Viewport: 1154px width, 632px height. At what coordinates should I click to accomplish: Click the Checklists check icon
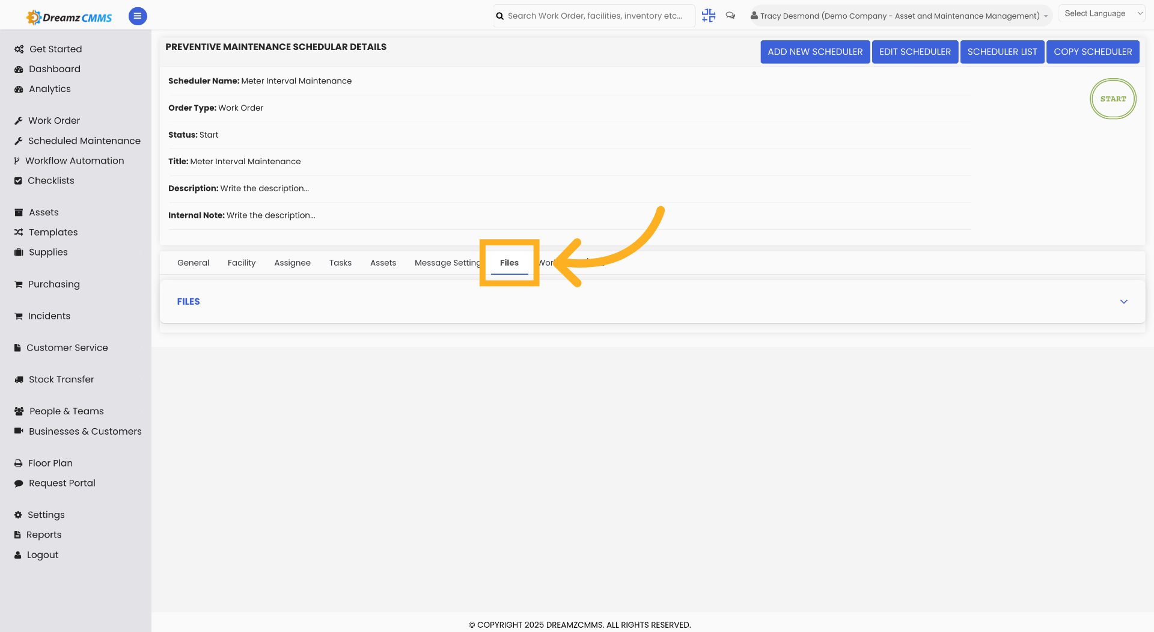[18, 180]
